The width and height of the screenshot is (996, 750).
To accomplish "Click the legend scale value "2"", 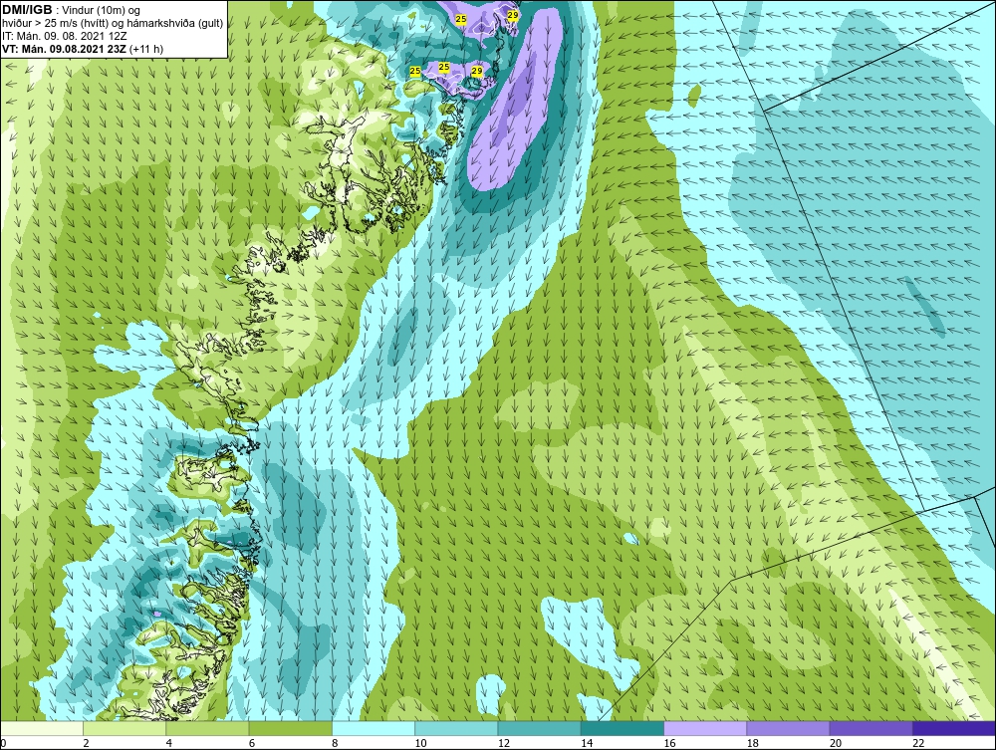I will 86,743.
